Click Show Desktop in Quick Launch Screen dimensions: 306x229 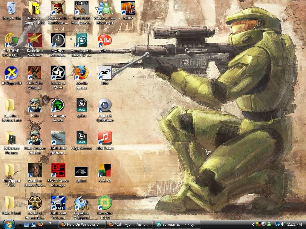[27, 225]
